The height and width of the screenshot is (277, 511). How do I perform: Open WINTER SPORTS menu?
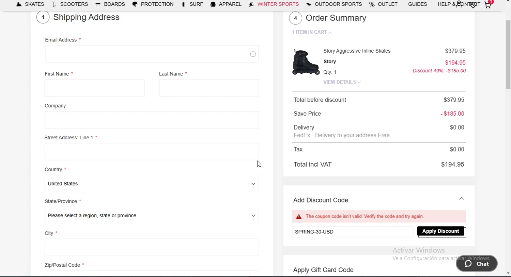pyautogui.click(x=278, y=4)
